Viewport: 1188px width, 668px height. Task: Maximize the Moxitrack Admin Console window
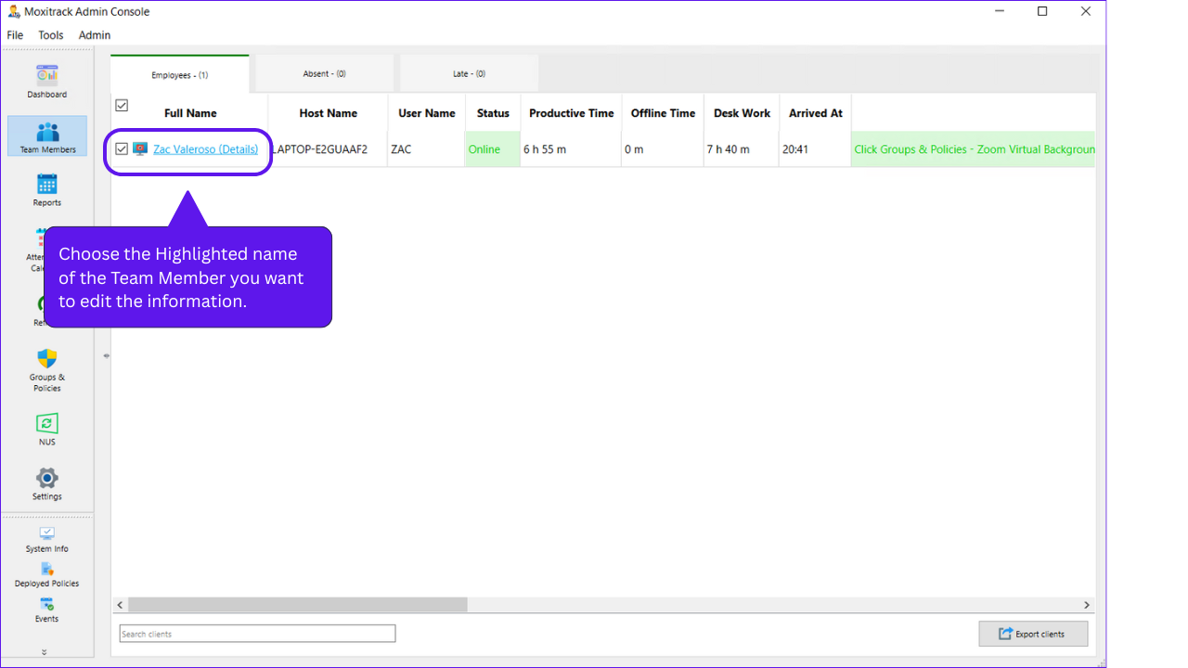point(1042,12)
